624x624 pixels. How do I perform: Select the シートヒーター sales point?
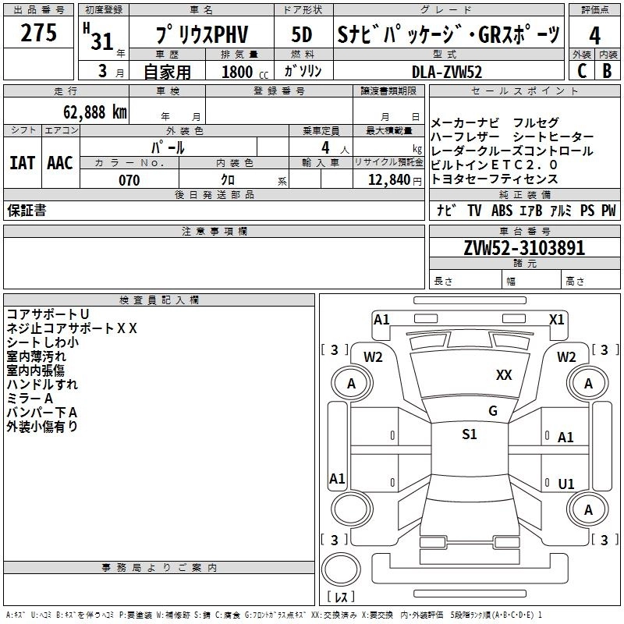pyautogui.click(x=553, y=136)
